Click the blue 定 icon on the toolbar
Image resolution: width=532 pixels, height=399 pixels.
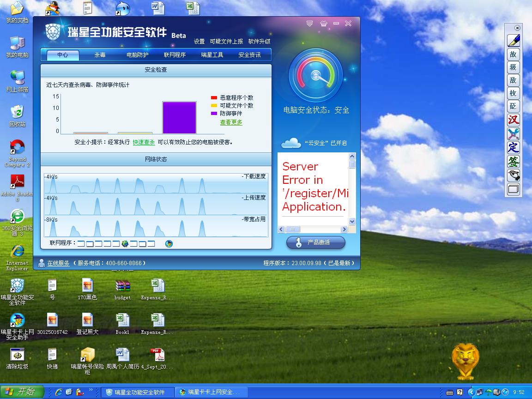[x=514, y=148]
